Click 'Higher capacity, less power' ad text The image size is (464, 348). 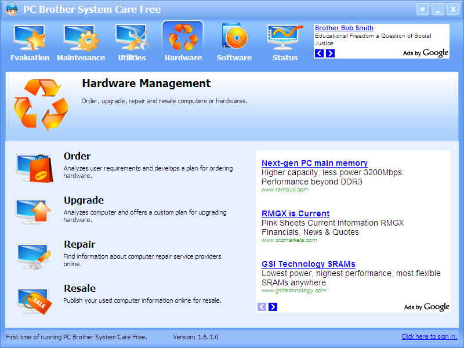(x=332, y=177)
